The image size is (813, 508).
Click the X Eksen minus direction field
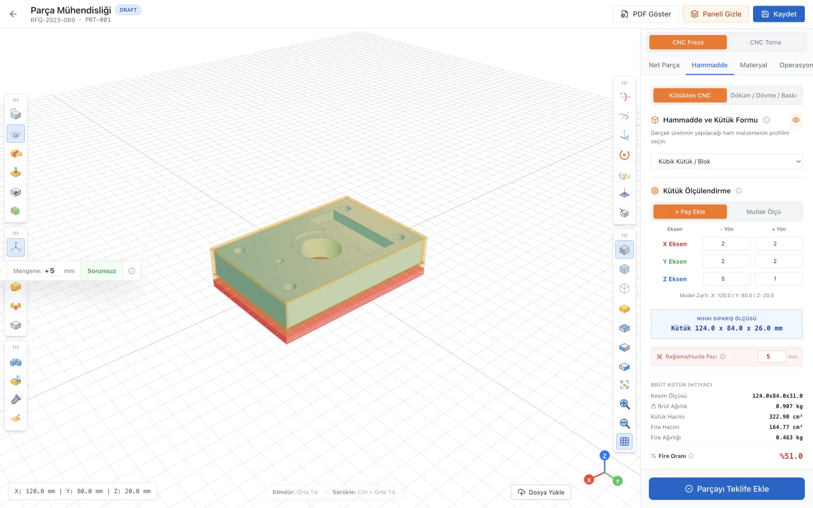[x=727, y=244]
